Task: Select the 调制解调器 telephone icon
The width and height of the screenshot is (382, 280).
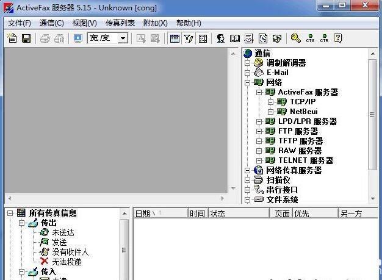Action: pos(259,63)
